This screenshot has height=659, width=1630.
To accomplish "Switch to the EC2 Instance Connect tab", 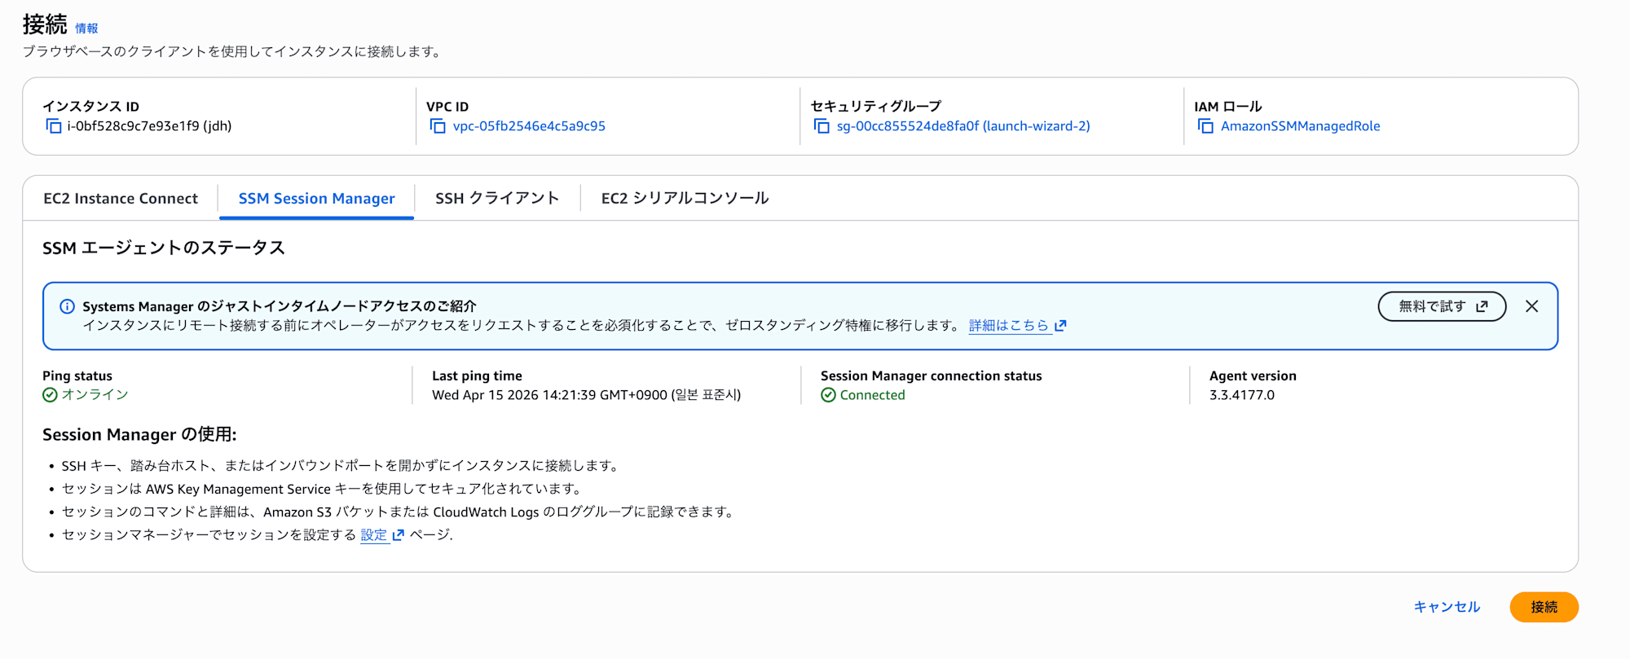I will (121, 199).
